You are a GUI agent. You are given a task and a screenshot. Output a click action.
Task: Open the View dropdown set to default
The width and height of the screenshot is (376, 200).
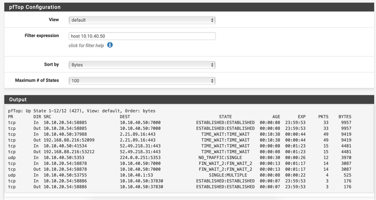(x=142, y=20)
